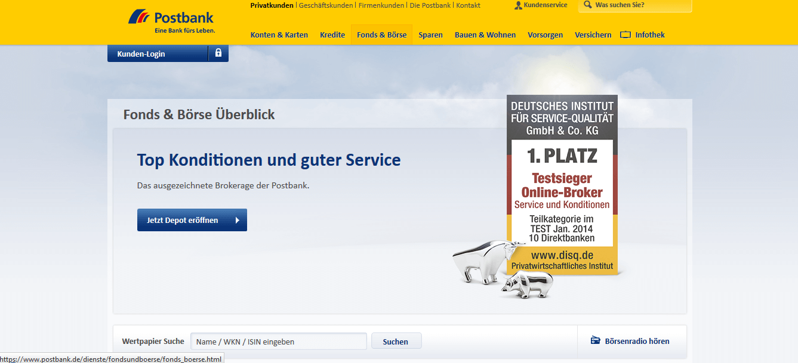Viewport: 798px width, 363px height.
Task: Click the Kundenservice person icon
Action: (x=518, y=5)
